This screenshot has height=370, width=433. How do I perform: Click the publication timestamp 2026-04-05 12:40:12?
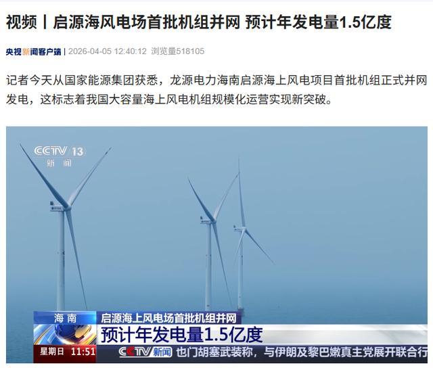[108, 51]
